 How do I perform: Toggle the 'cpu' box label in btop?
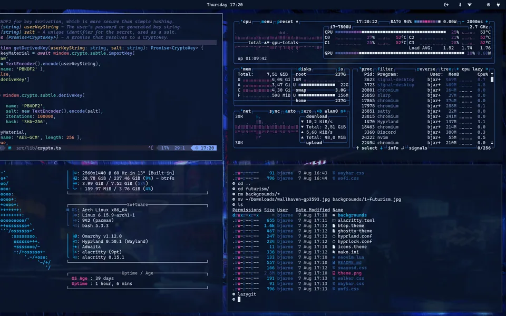click(x=247, y=22)
